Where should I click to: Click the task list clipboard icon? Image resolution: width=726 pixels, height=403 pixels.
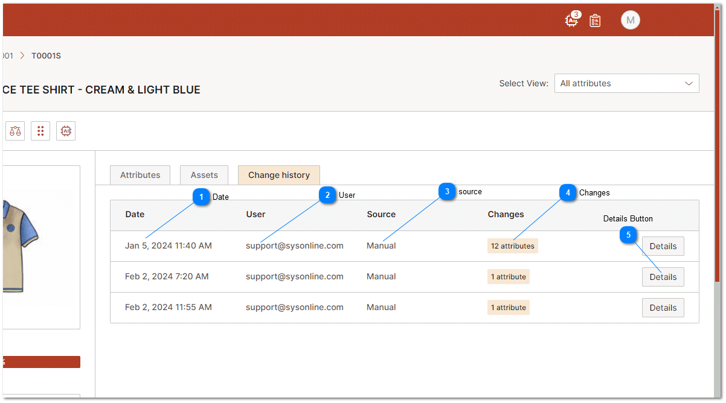[595, 21]
